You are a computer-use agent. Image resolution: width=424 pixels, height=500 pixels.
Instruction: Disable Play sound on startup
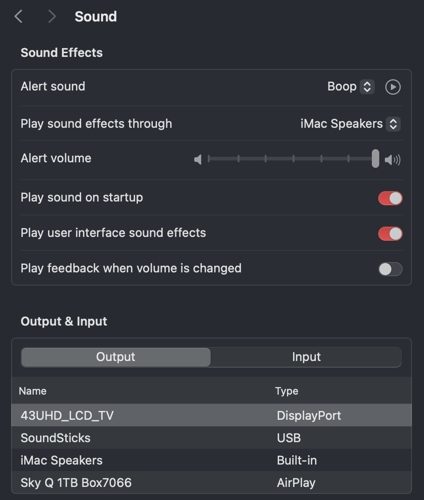(390, 198)
